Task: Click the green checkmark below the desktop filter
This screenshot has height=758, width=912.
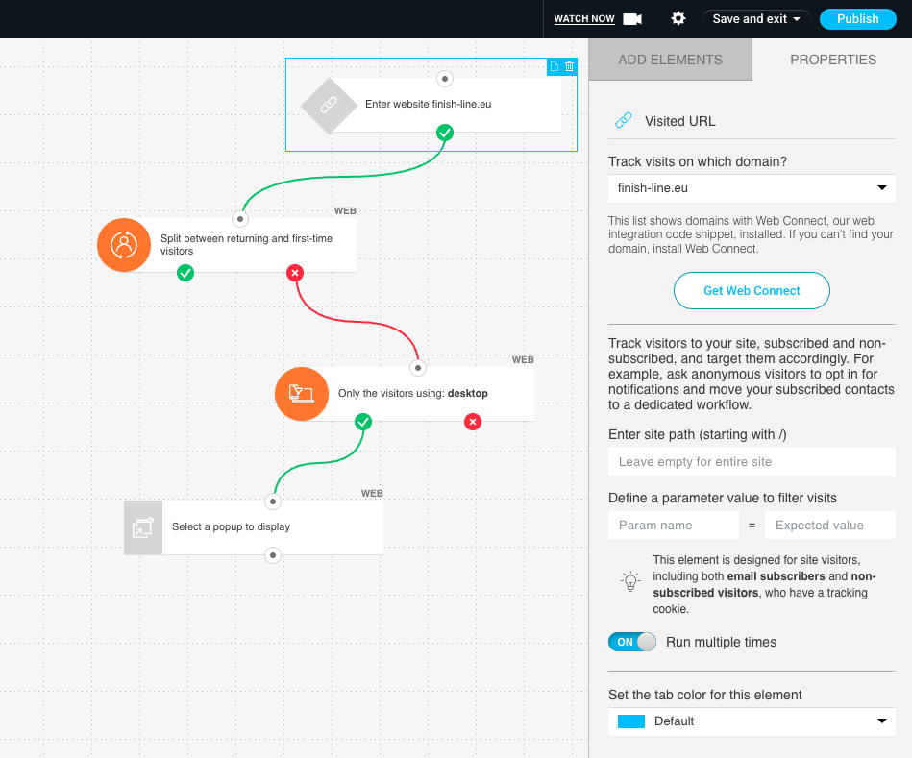Action: [x=363, y=422]
